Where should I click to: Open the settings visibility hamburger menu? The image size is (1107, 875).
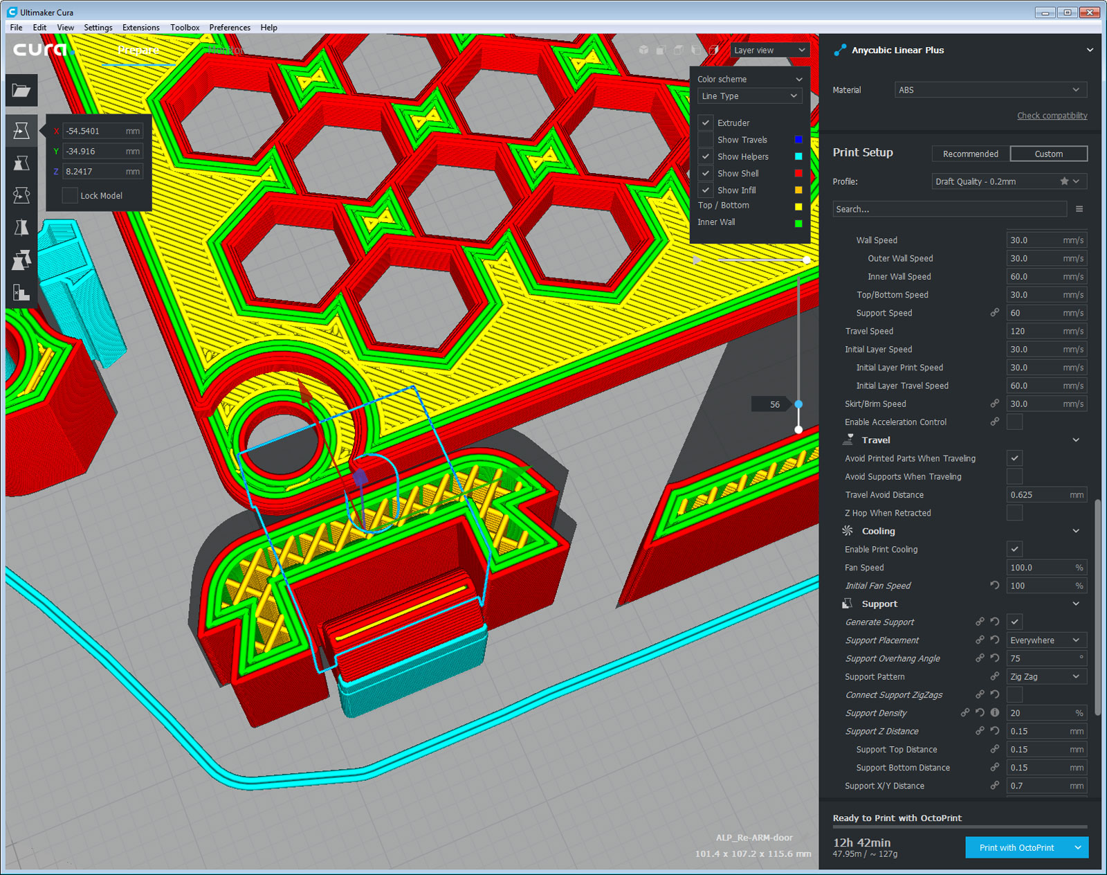(1079, 209)
